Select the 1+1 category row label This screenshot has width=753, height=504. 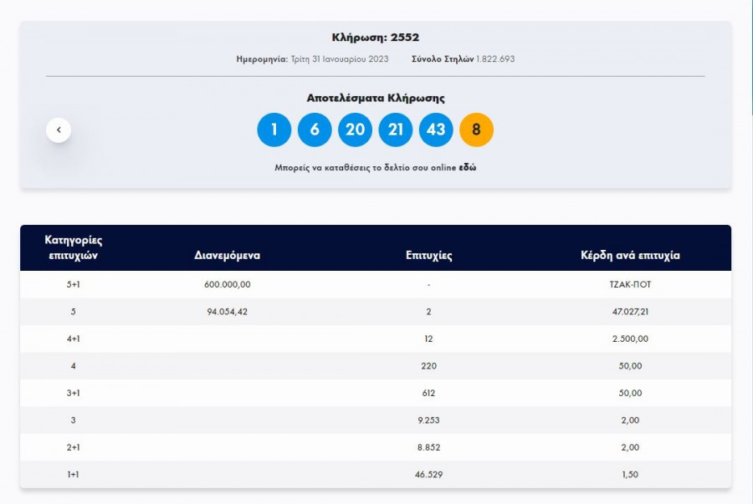tap(74, 475)
